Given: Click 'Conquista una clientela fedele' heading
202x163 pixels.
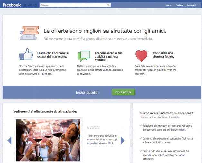Looking at the screenshot, I should (x=163, y=55).
